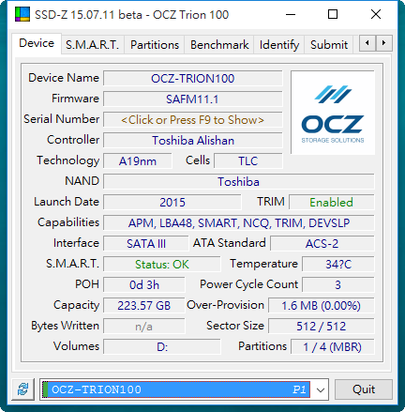Open the Partitions tab
405x412 pixels.
(x=155, y=45)
